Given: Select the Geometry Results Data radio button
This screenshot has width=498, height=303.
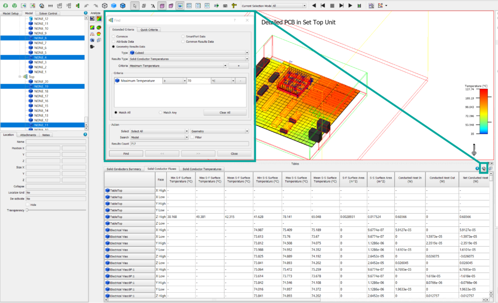Looking at the screenshot, I should (113, 47).
